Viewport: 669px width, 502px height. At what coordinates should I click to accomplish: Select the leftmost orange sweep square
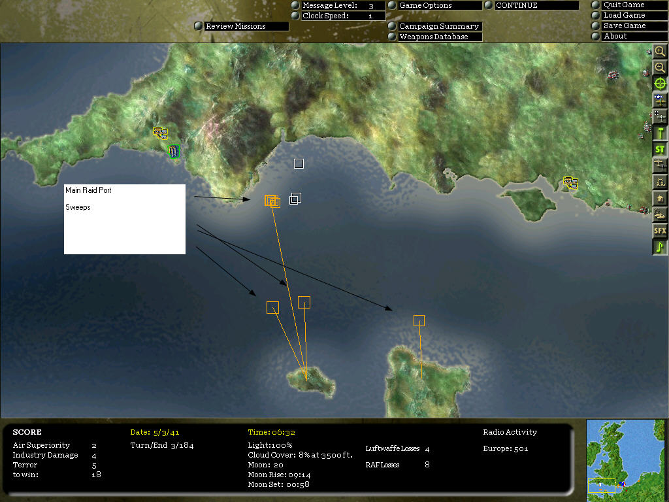coord(272,307)
